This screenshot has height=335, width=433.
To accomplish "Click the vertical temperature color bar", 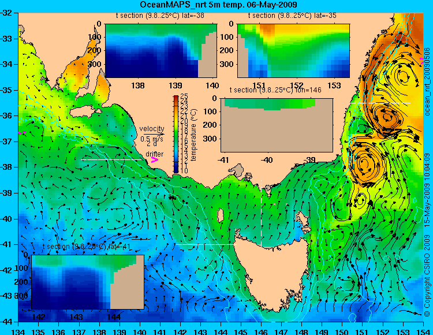I will tap(176, 134).
